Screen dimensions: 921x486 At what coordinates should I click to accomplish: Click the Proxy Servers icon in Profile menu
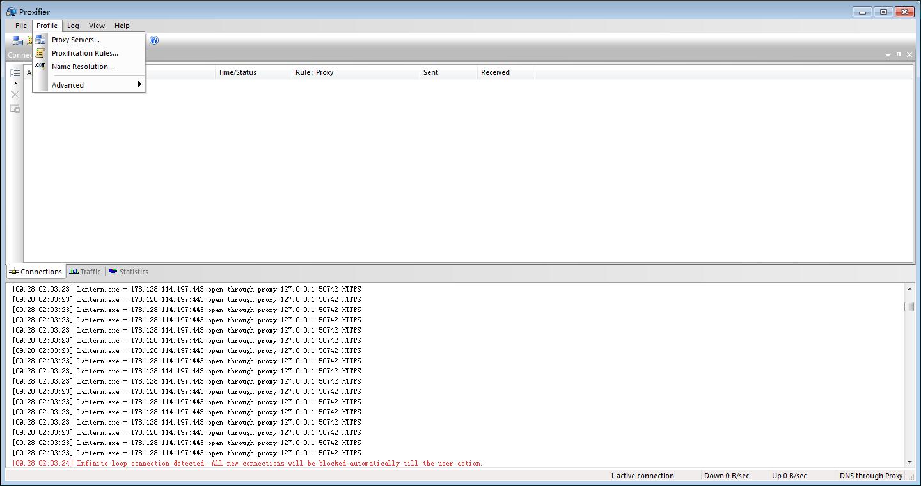(x=41, y=40)
